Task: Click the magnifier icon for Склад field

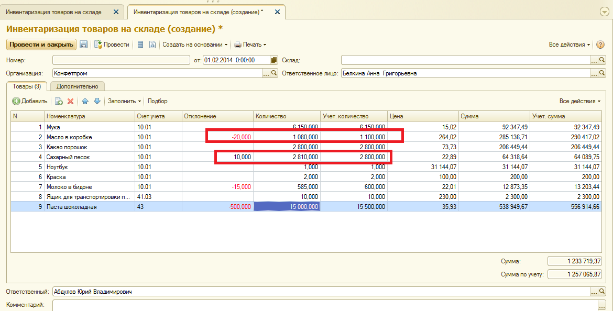Action: coord(602,60)
